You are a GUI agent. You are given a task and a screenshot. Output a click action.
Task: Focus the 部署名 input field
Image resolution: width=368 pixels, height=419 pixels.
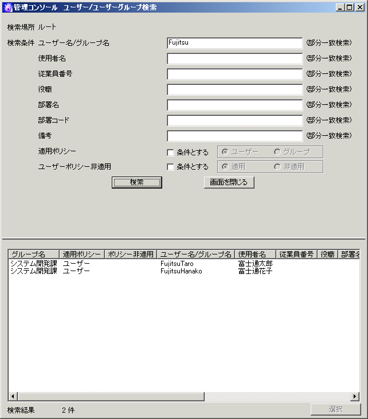pyautogui.click(x=234, y=105)
